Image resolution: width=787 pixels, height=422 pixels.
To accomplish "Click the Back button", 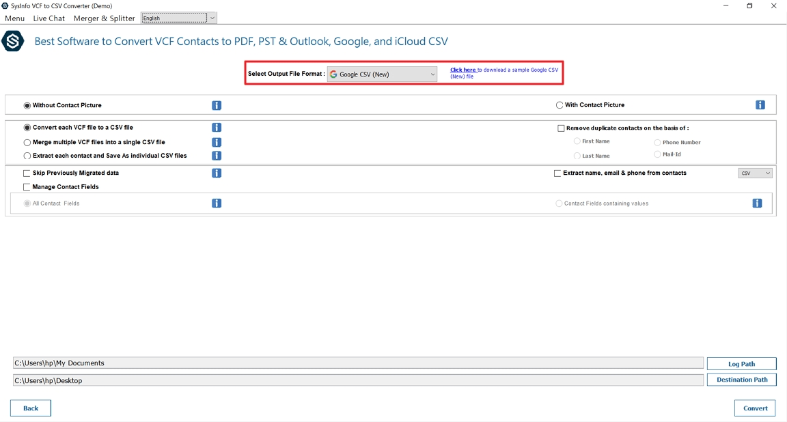I will (x=31, y=408).
